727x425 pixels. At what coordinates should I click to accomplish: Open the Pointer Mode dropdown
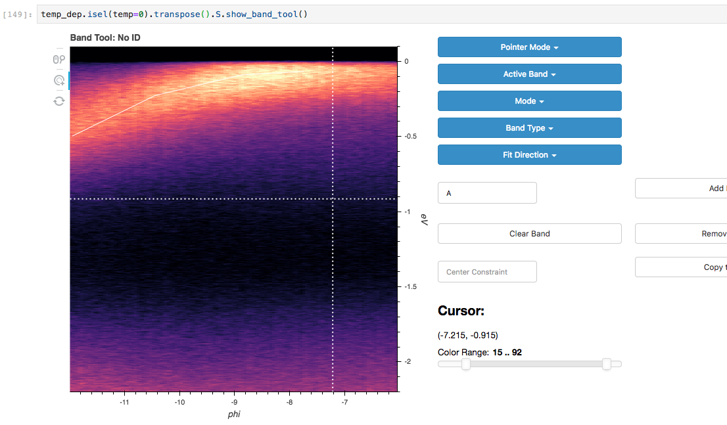tap(530, 47)
